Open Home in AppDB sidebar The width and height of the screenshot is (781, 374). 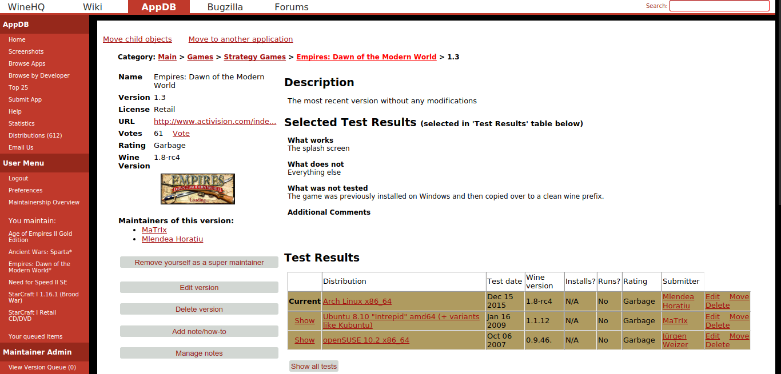pyautogui.click(x=17, y=39)
